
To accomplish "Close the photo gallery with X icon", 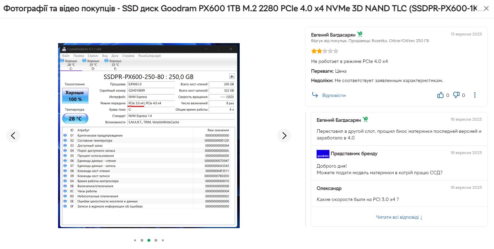I will point(486,9).
